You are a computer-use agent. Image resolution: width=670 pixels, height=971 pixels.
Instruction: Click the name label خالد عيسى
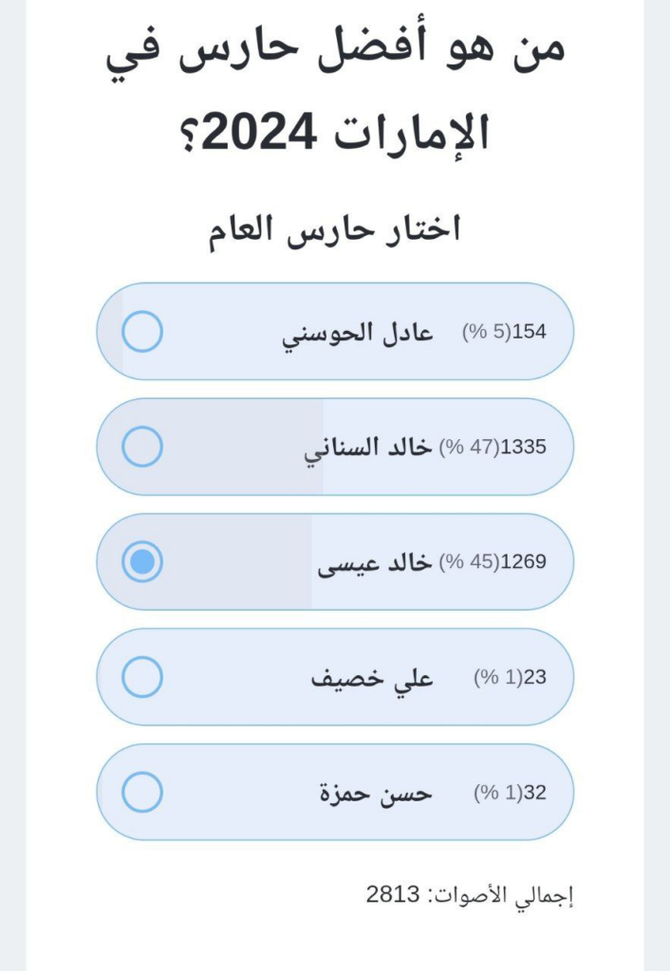pyautogui.click(x=374, y=563)
